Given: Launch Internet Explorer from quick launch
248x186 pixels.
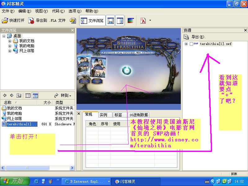Looking at the screenshot, I should (36, 181).
